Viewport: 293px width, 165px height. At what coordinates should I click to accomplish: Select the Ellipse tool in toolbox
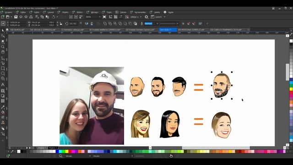click(x=3, y=73)
